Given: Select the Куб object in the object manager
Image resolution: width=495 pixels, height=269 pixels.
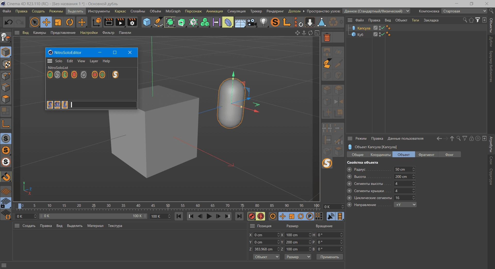Looking at the screenshot, I should click(360, 34).
